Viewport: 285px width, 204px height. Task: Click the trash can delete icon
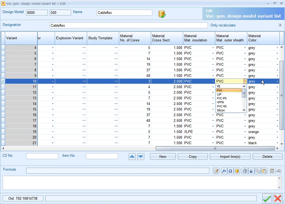click(245, 171)
